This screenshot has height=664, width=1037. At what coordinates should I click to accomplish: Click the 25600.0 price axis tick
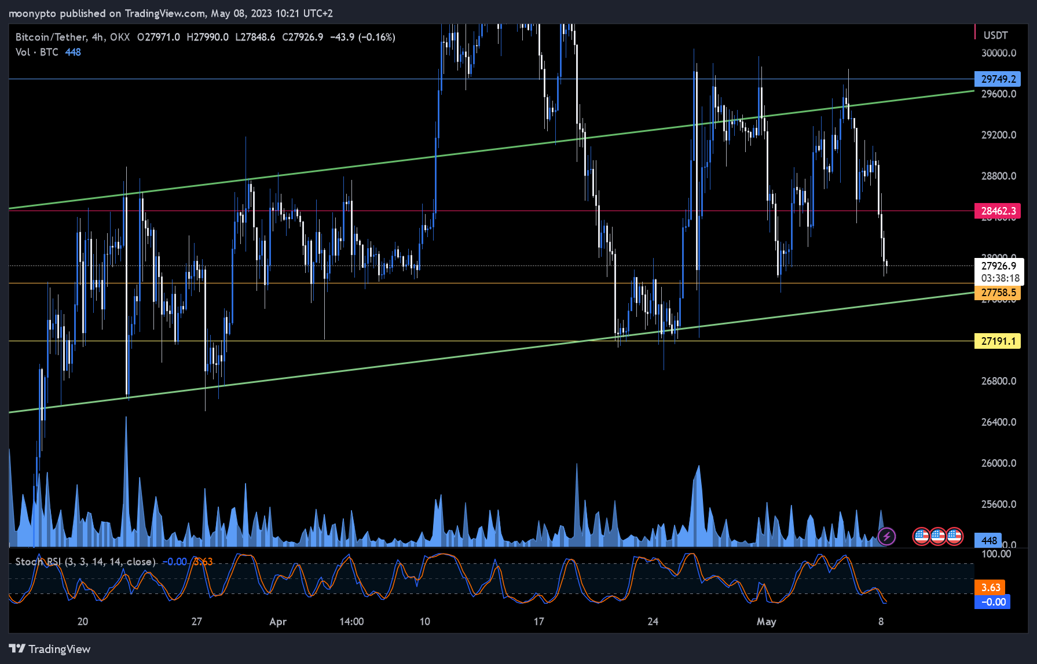pyautogui.click(x=999, y=504)
